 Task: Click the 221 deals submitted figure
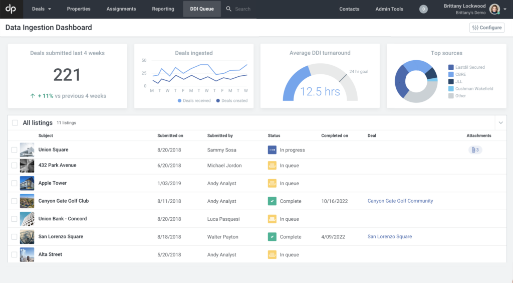coord(67,75)
